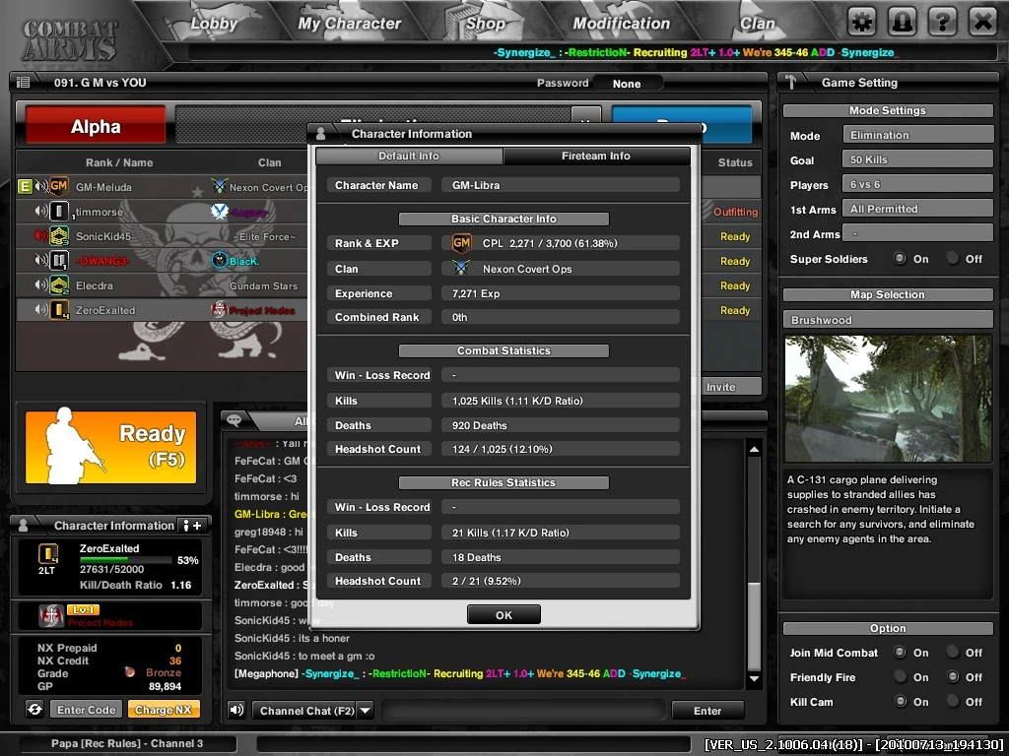Expand the Channel Chat dropdown arrow
The width and height of the screenshot is (1009, 756).
(365, 711)
